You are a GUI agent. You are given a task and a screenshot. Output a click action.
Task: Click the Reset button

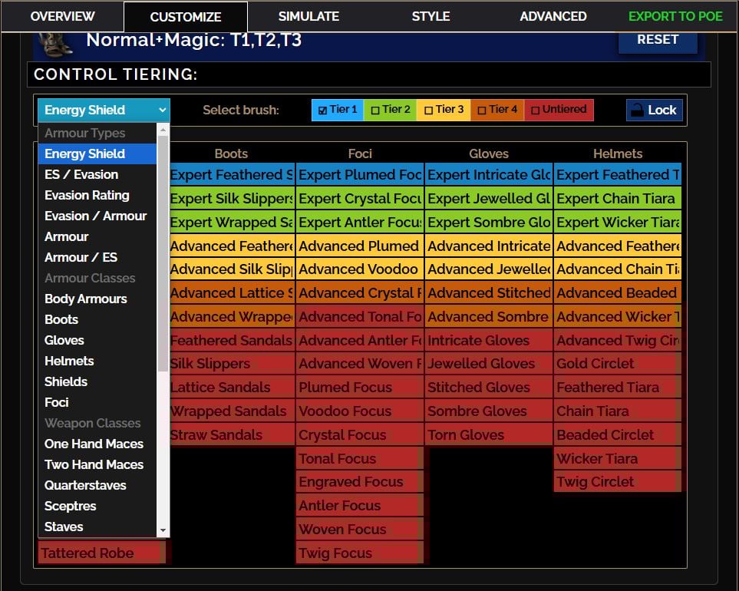[x=658, y=39]
